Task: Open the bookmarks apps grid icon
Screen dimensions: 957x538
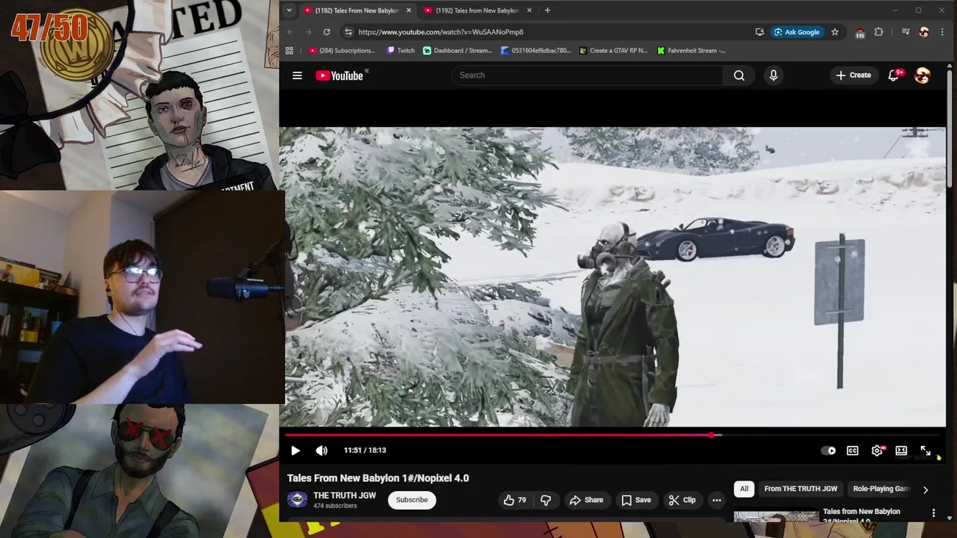Action: 289,51
